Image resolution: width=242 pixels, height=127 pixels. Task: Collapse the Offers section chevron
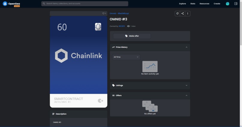coord(186,96)
